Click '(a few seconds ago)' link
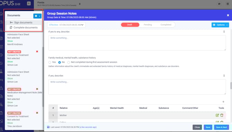Image resolution: width=232 pixels, height=132 pixels. (88, 127)
